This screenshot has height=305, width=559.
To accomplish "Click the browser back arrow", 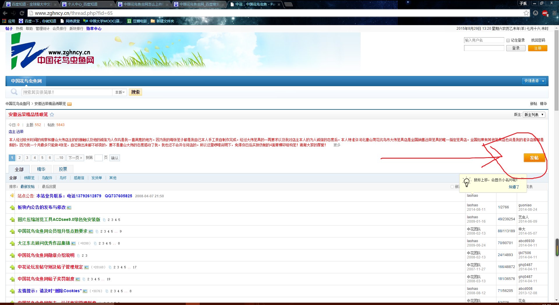I will pyautogui.click(x=5, y=13).
